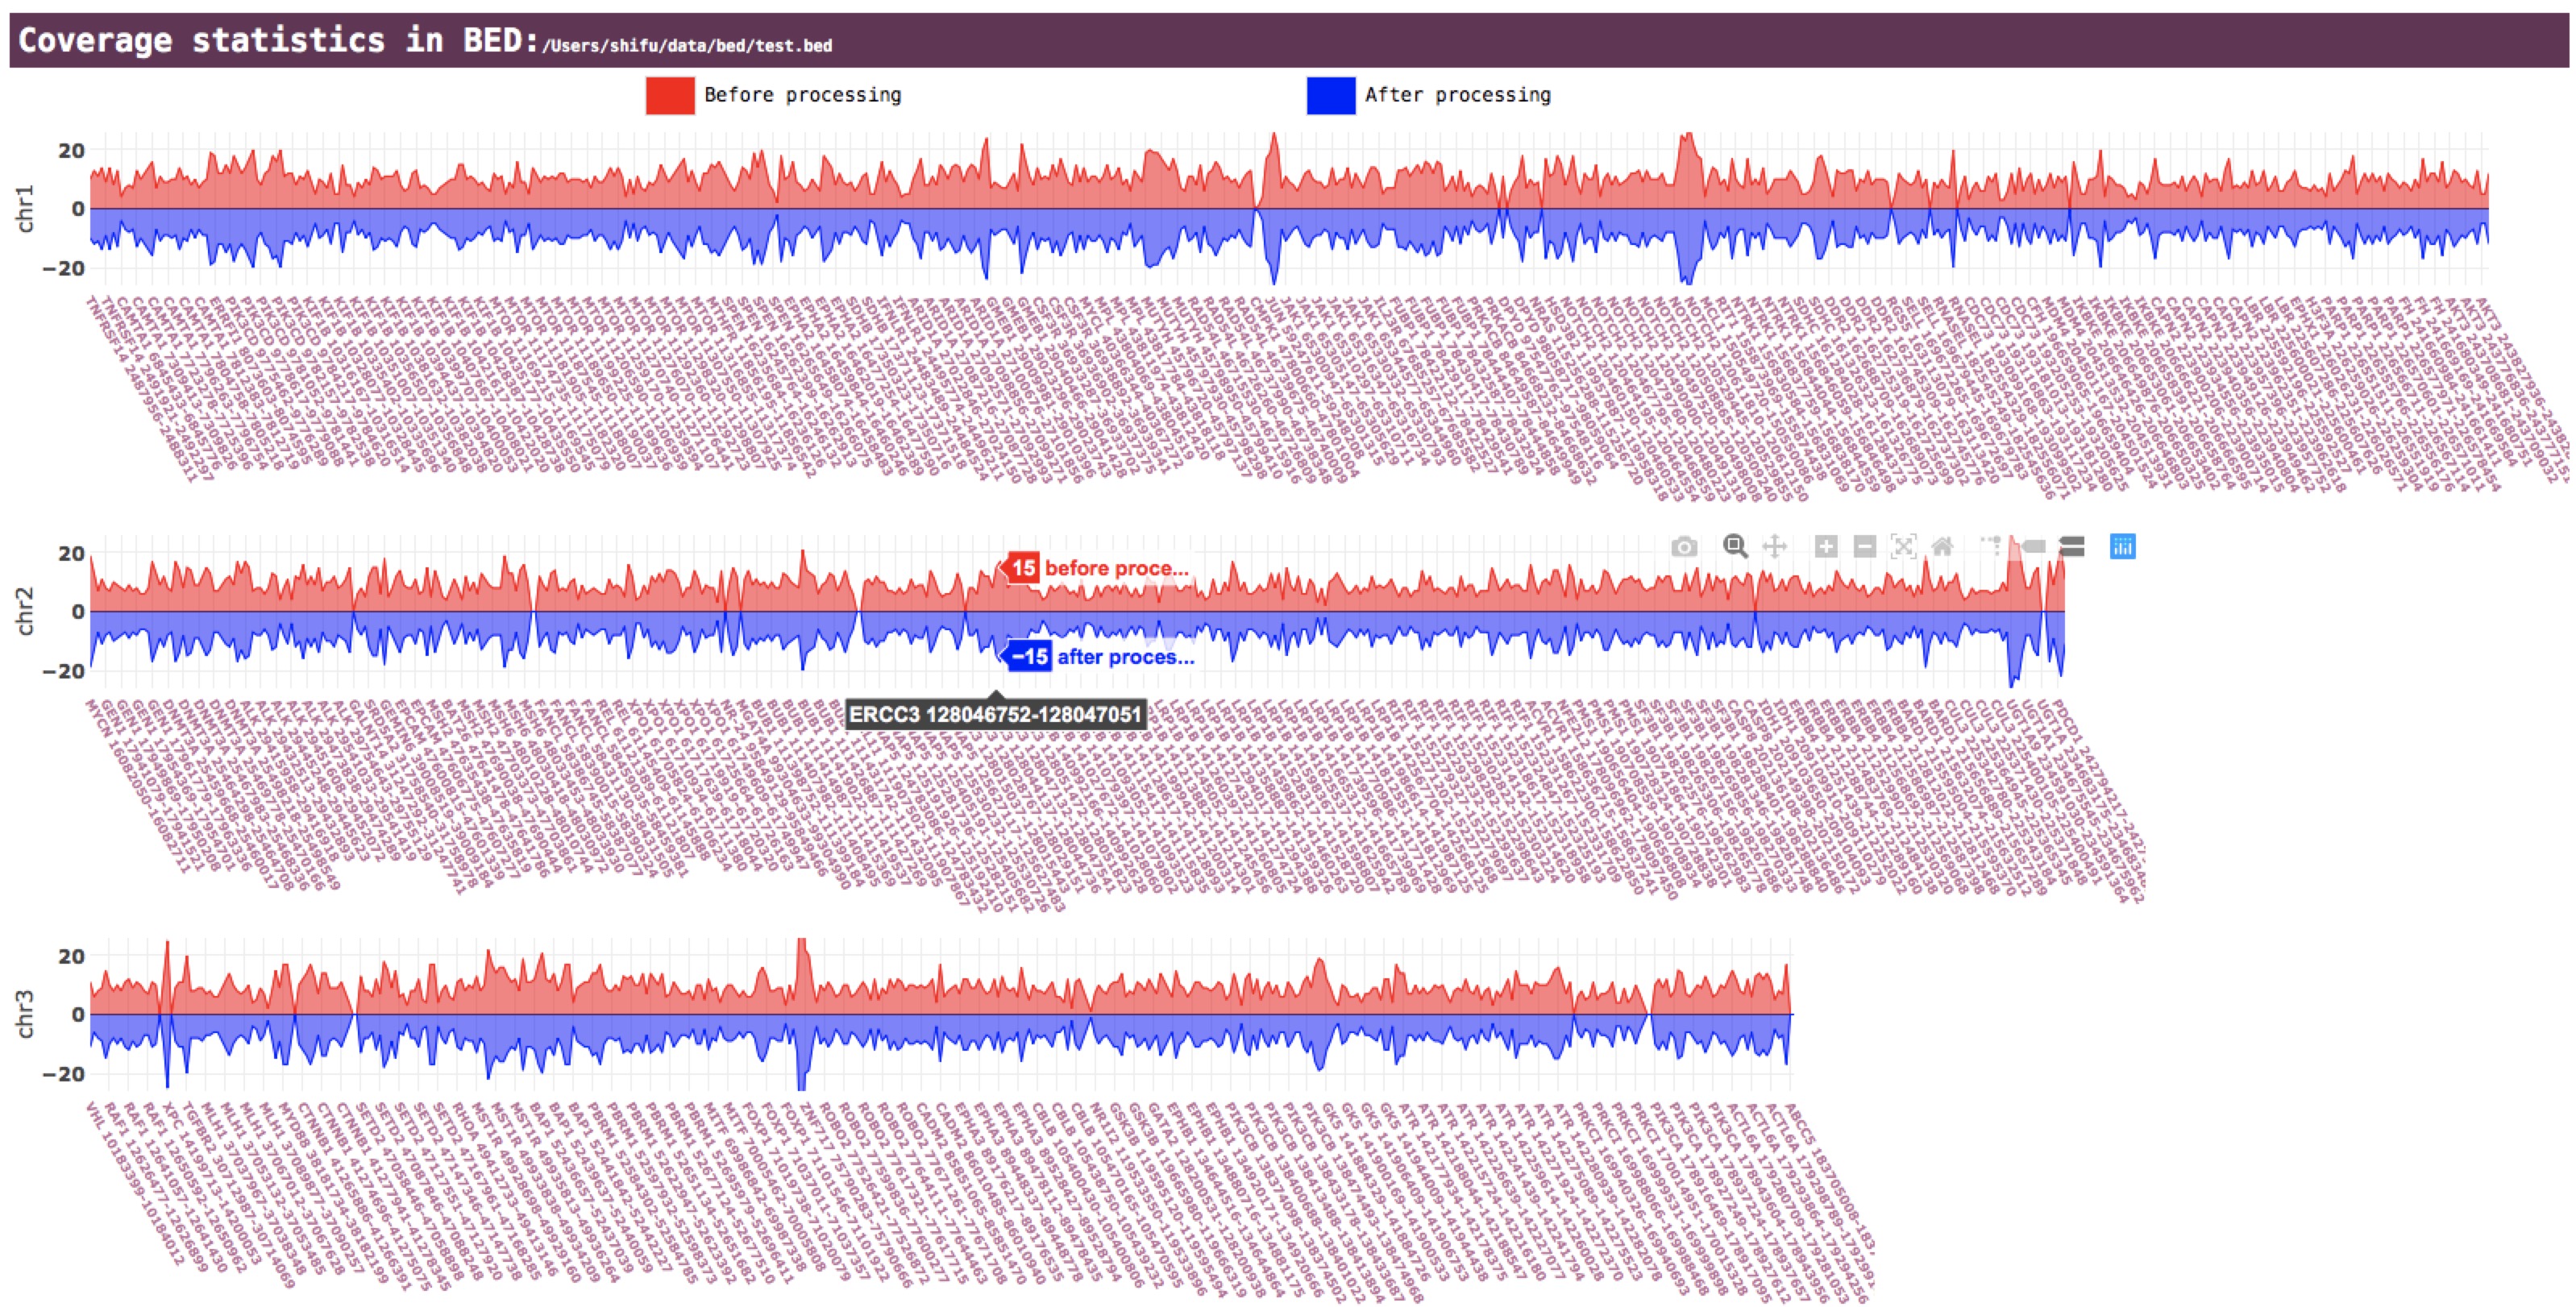The image size is (2576, 1307).
Task: Click the Autoscale expand icon
Action: tap(1903, 546)
